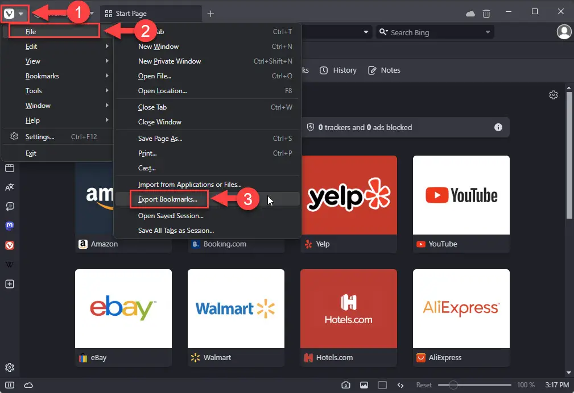Image resolution: width=574 pixels, height=393 pixels.
Task: Select Save All Tabs as Session
Action: pyautogui.click(x=208, y=231)
